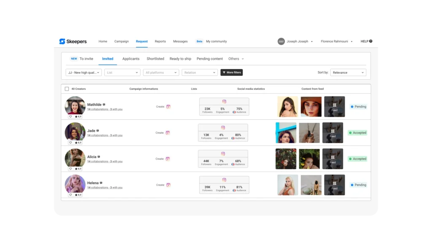432x243 pixels.
Task: Click Mathilde's Pending status badge
Action: 359,107
